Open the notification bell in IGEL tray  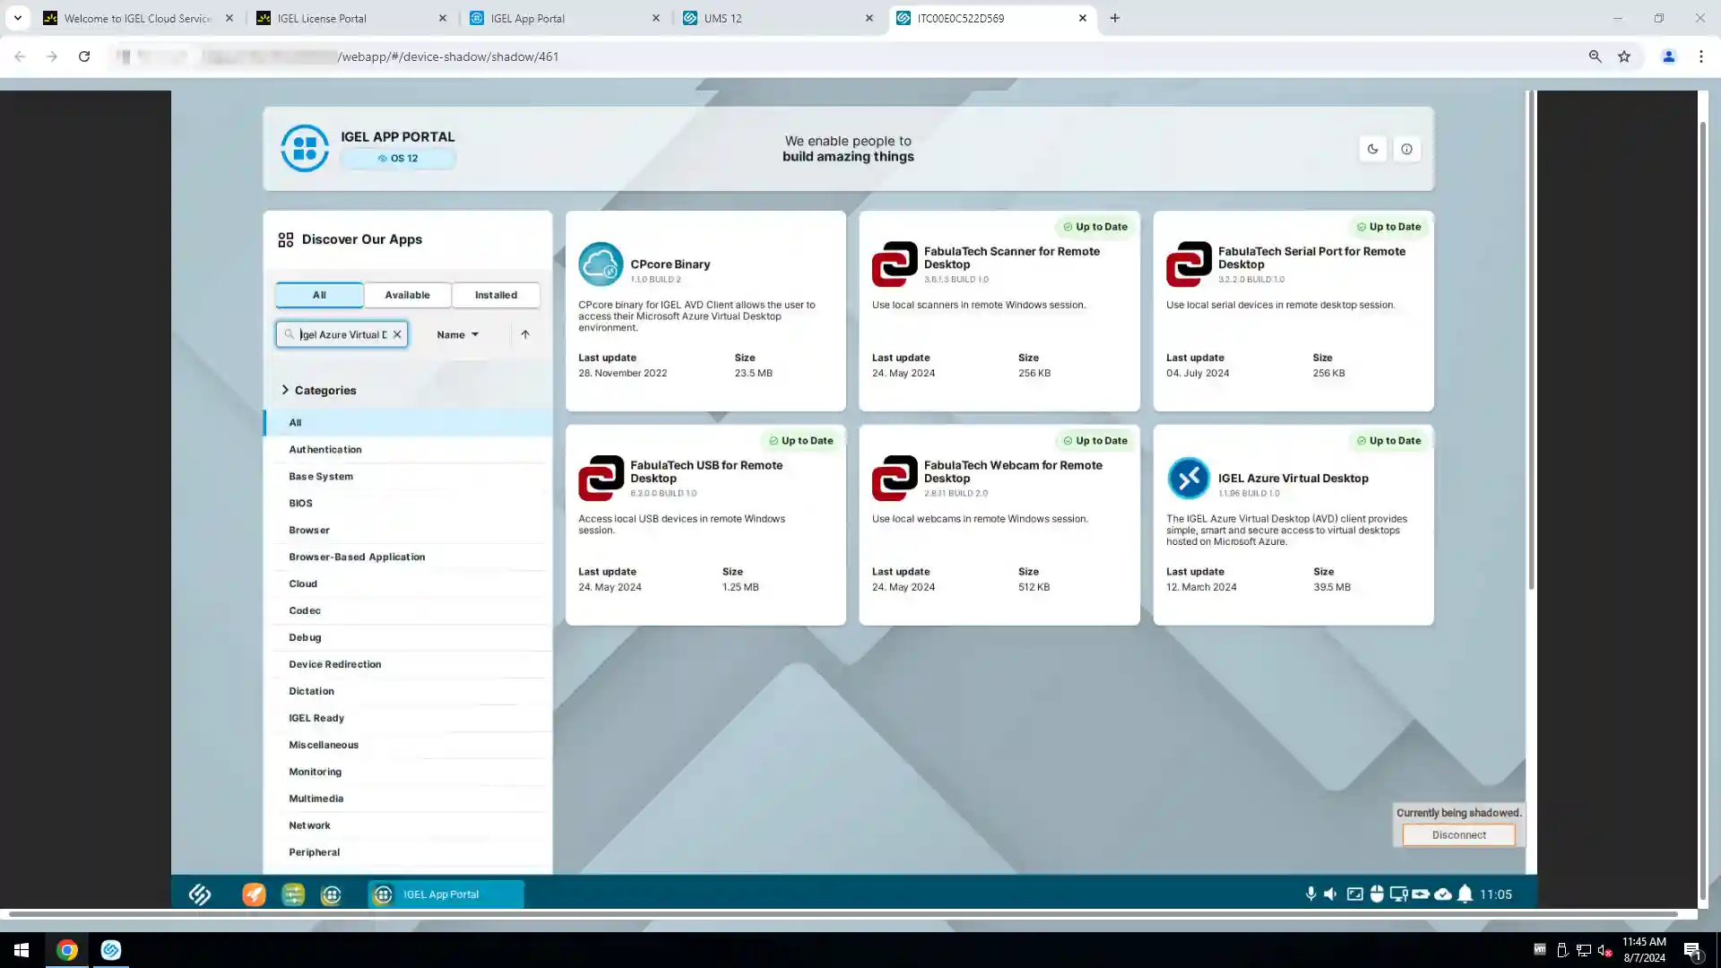(x=1465, y=895)
